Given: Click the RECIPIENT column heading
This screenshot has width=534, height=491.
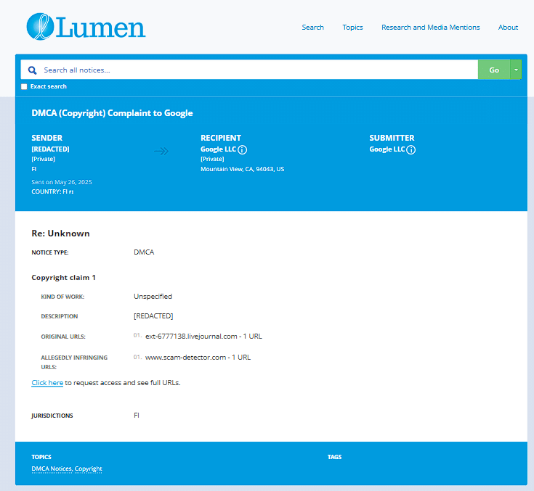Looking at the screenshot, I should [221, 138].
